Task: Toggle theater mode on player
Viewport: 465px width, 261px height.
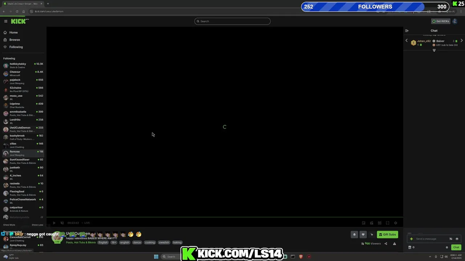Action: 380,223
